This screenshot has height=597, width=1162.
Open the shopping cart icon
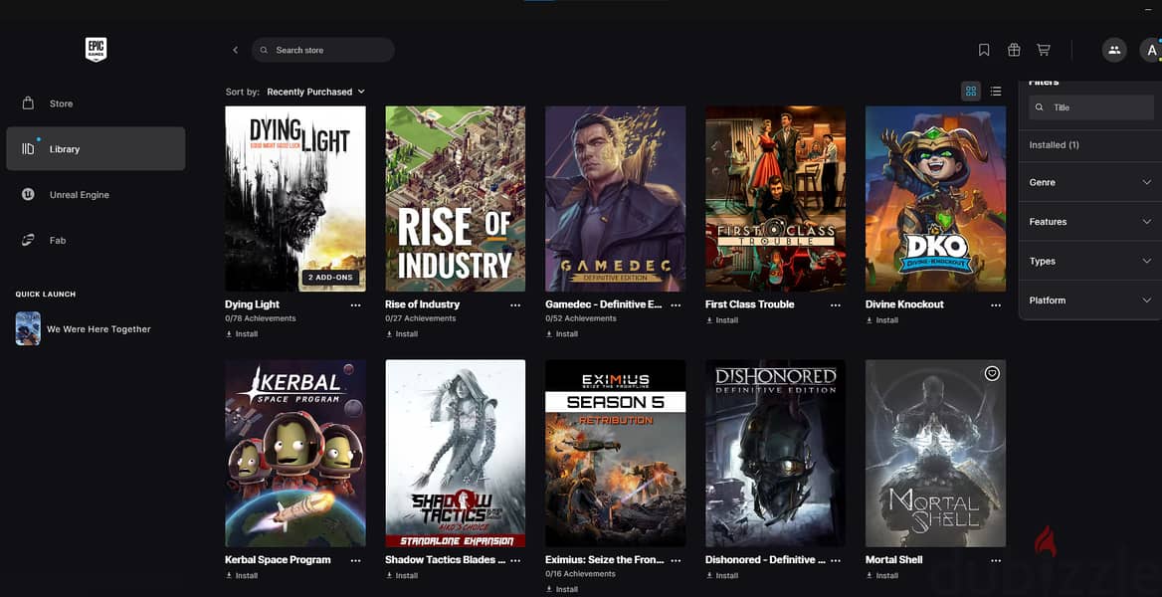coord(1044,50)
